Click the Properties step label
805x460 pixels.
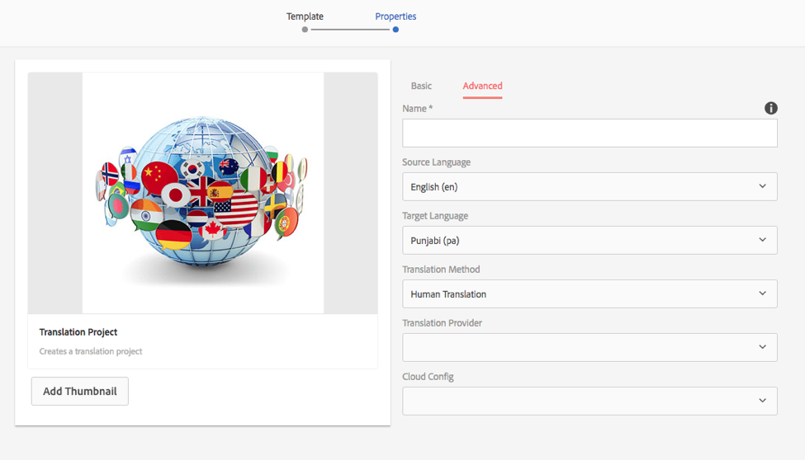pos(395,16)
